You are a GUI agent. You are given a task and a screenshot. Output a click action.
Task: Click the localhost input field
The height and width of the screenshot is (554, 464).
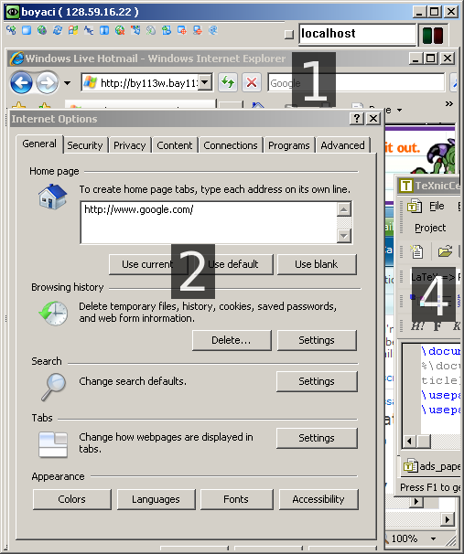pyautogui.click(x=357, y=34)
